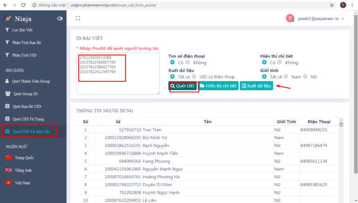Select Có under Tìm số điện thoại
The width and height of the screenshot is (358, 203).
[x=172, y=62]
